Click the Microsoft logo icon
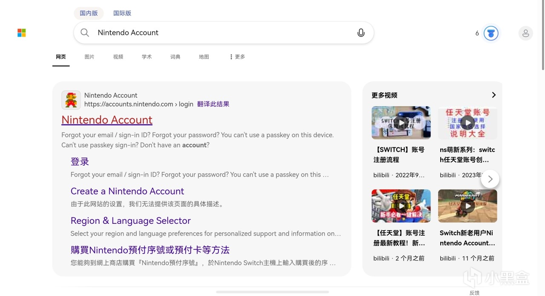Image resolution: width=545 pixels, height=296 pixels. [22, 33]
